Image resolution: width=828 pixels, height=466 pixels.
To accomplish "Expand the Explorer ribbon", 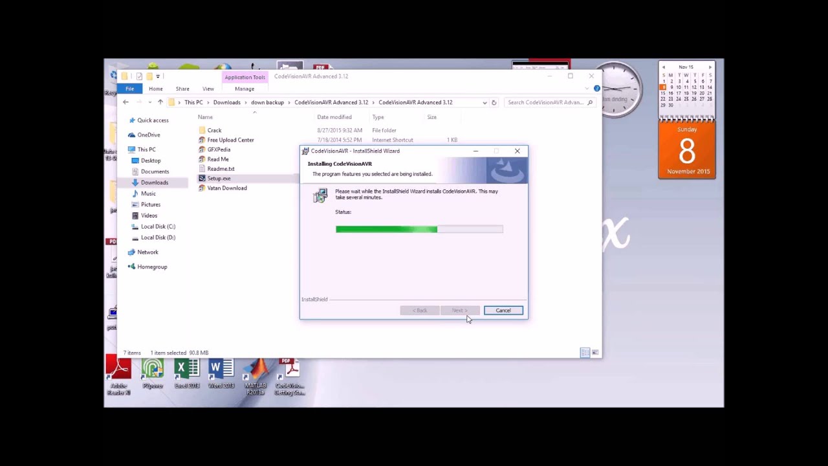I will pyautogui.click(x=589, y=89).
